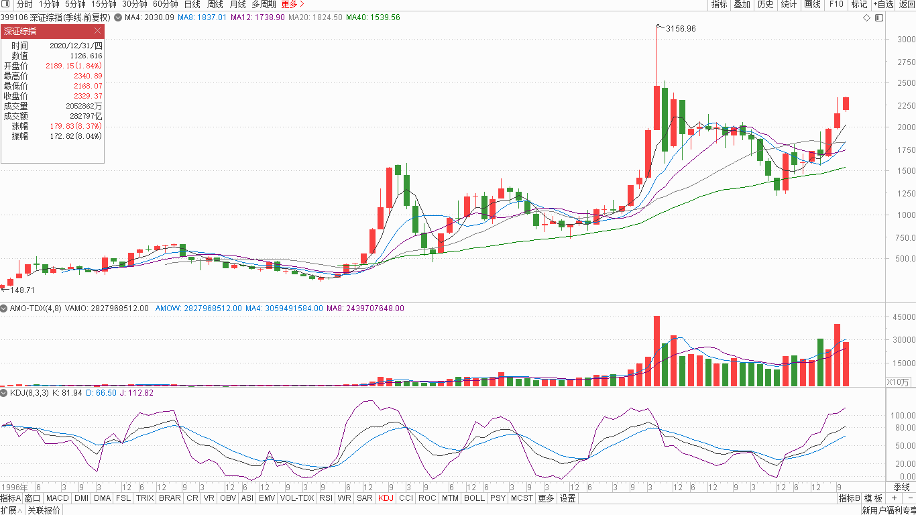Click the 指标 button at top right
The height and width of the screenshot is (515, 916).
click(x=719, y=4)
